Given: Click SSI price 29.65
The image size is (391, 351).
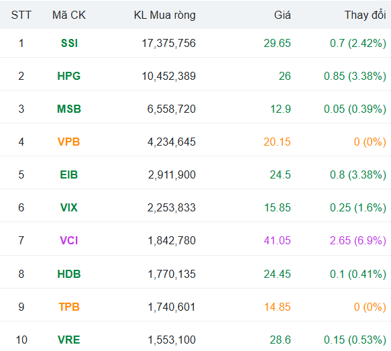Looking at the screenshot, I should (277, 43).
